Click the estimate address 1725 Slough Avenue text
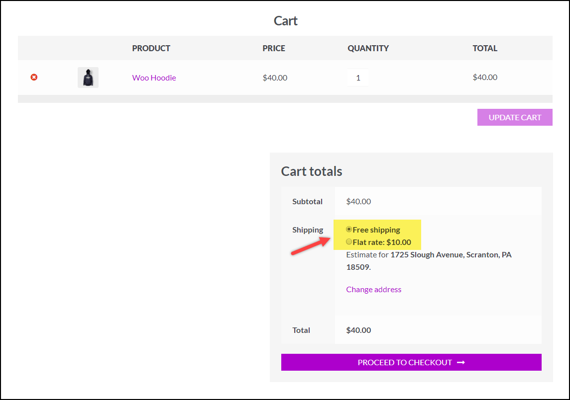 [x=429, y=260]
